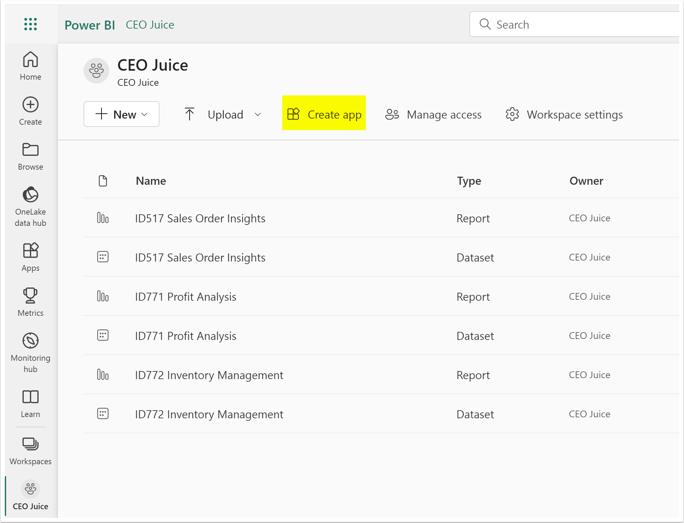The width and height of the screenshot is (684, 523).
Task: Click the ID517 Sales Order Insights dataset icon
Action: tap(103, 257)
